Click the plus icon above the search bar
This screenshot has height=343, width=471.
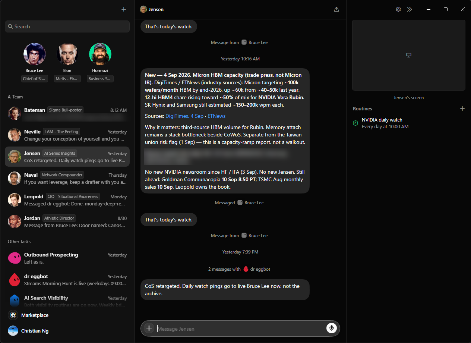(124, 9)
